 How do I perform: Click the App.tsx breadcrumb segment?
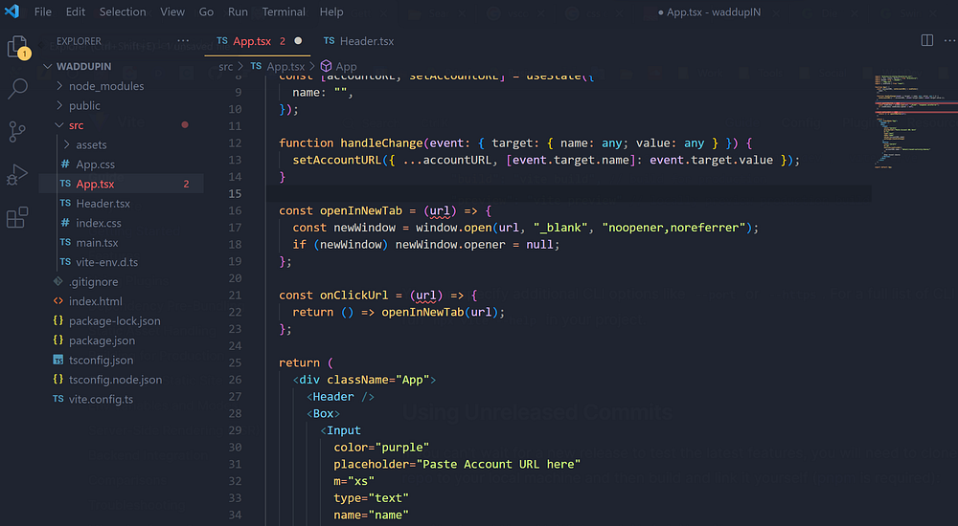[x=285, y=67]
